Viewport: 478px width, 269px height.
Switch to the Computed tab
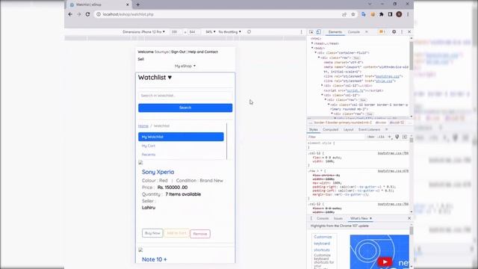pyautogui.click(x=330, y=129)
